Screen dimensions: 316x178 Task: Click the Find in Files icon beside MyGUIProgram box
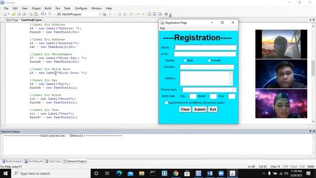tap(104, 14)
